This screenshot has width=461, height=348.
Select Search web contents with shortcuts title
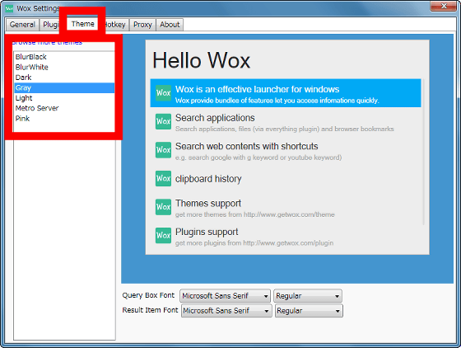pos(247,146)
